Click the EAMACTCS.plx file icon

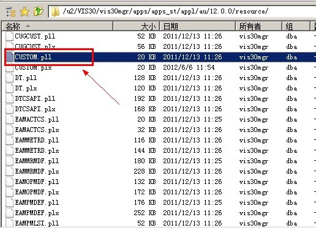coord(9,130)
